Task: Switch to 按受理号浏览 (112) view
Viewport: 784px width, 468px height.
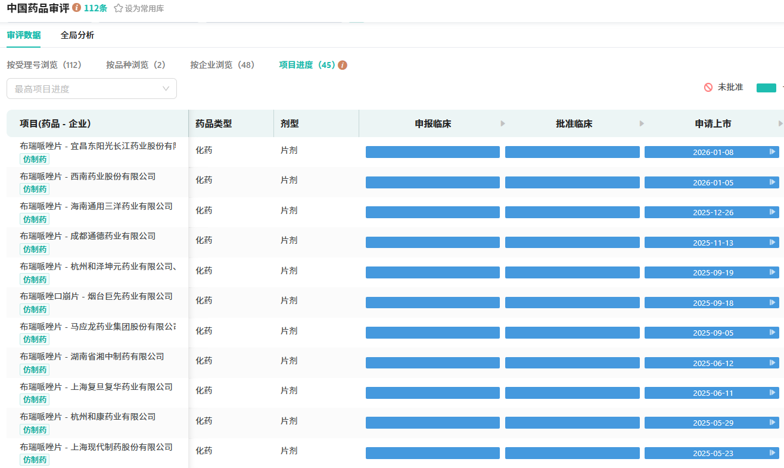Action: click(x=44, y=65)
